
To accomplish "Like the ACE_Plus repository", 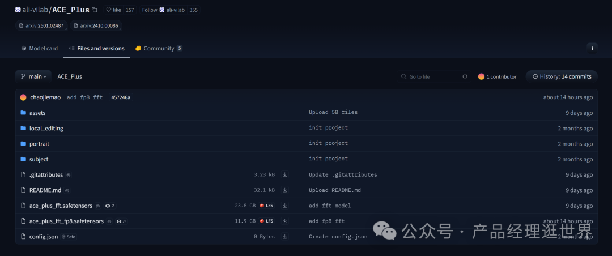I will (113, 10).
